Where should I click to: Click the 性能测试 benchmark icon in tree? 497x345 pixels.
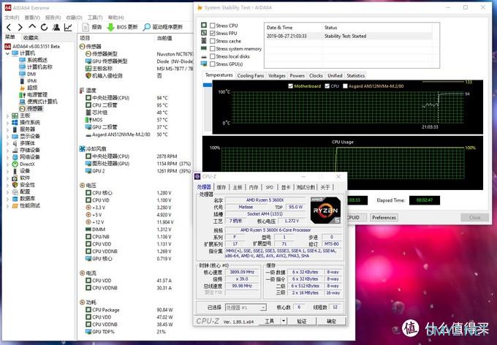point(15,205)
